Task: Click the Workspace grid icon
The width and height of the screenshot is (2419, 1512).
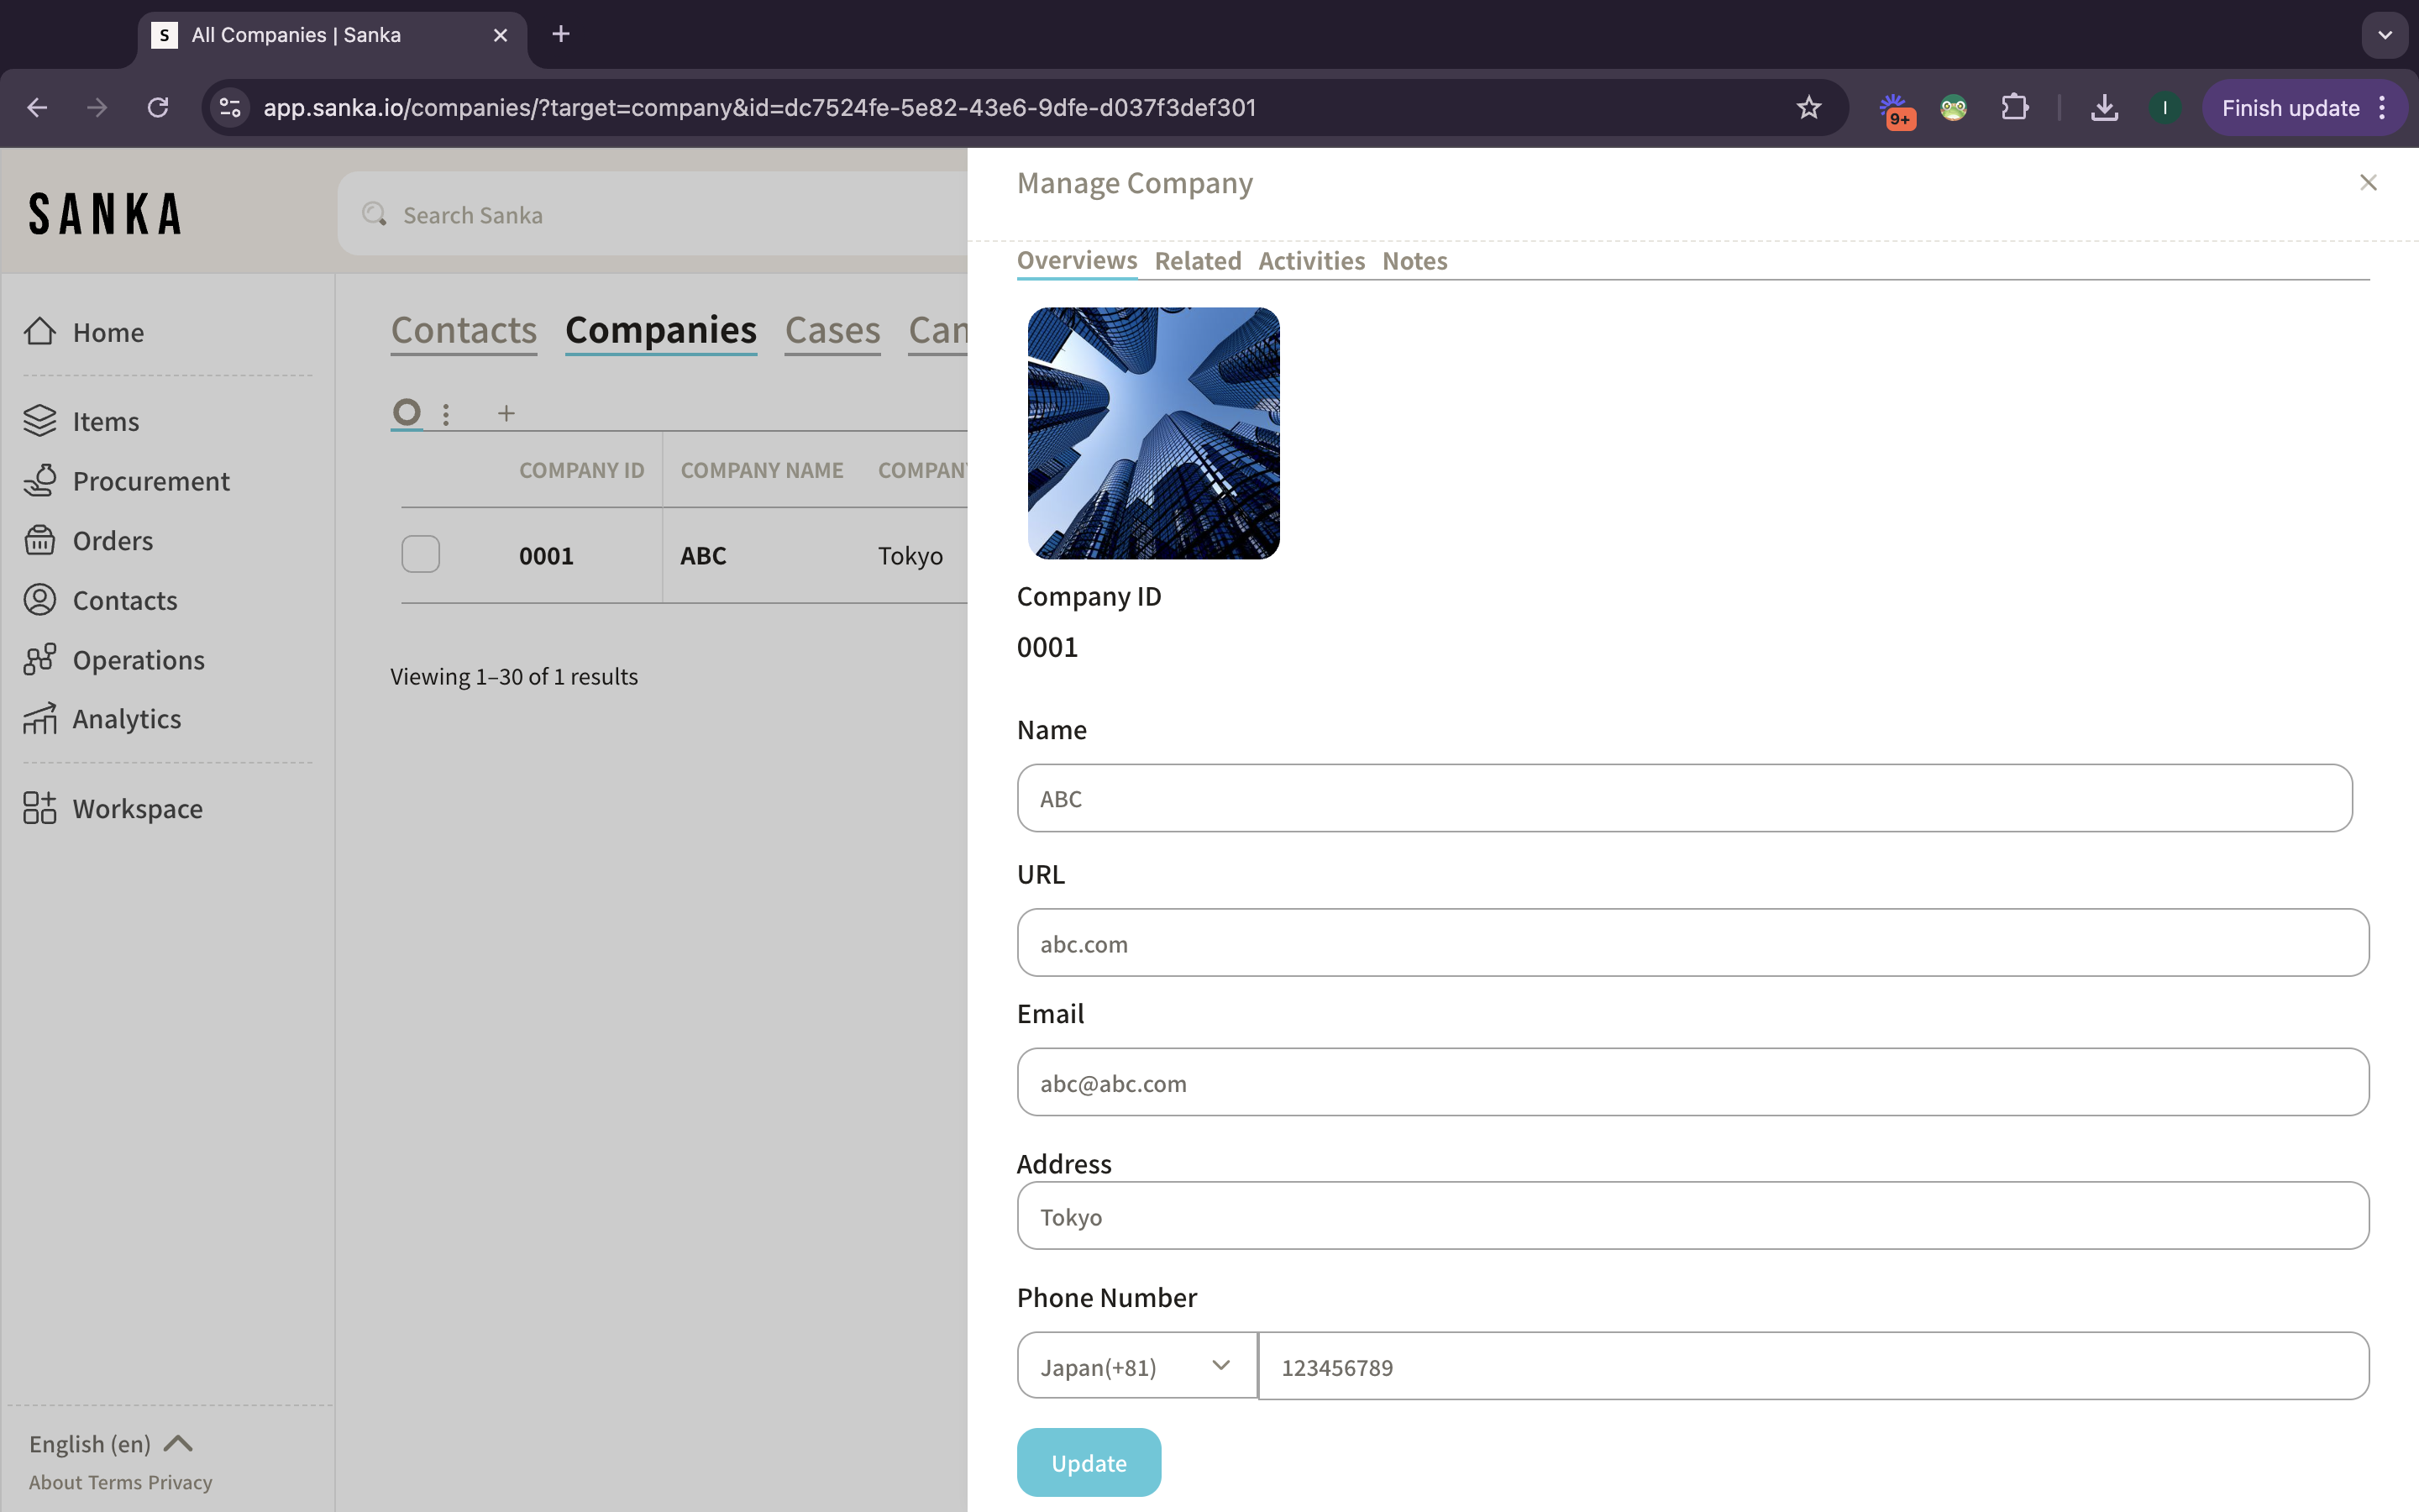Action: pyautogui.click(x=40, y=808)
